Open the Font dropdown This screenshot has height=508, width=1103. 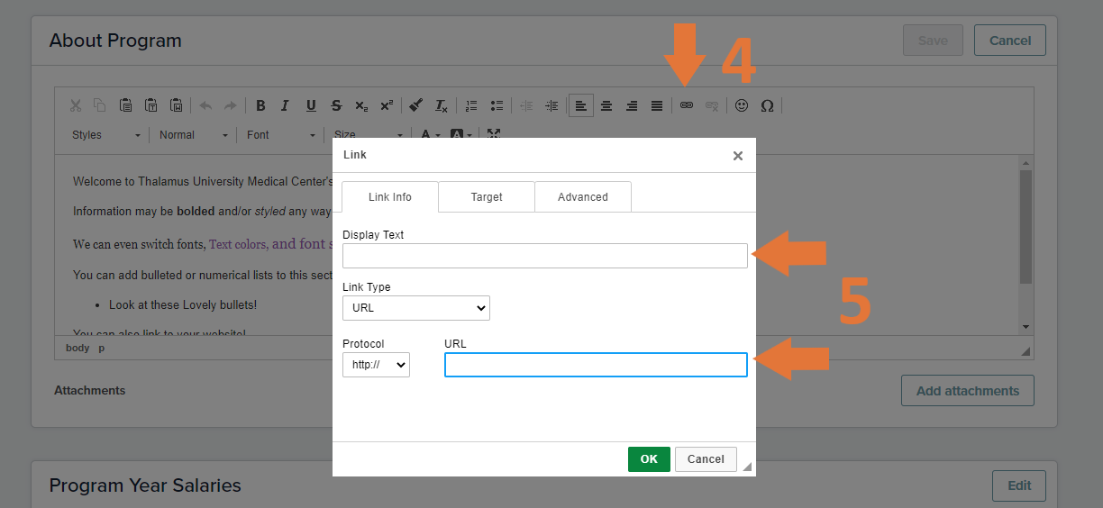pyautogui.click(x=281, y=134)
